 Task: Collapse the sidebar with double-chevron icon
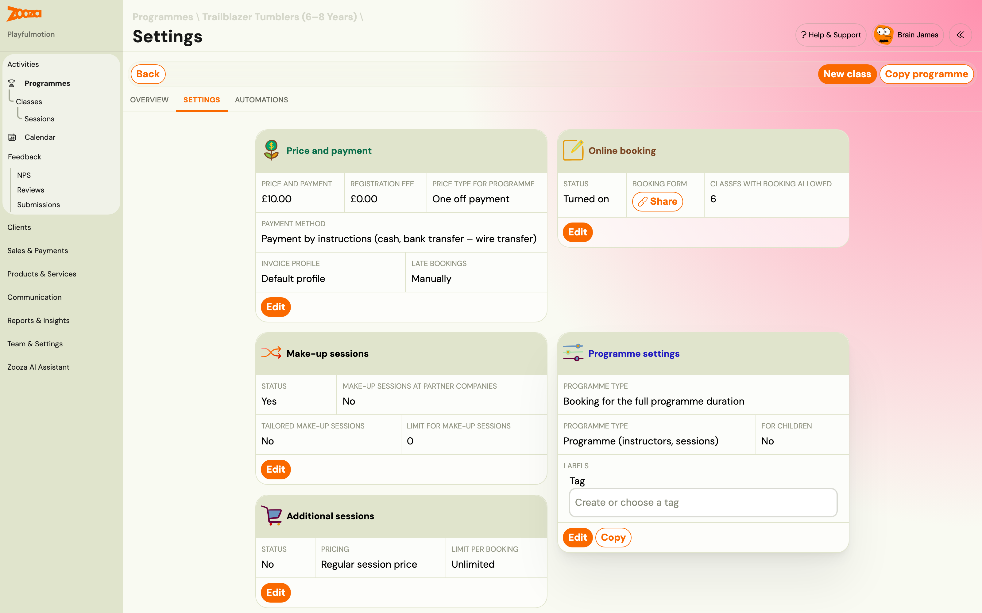pyautogui.click(x=960, y=35)
